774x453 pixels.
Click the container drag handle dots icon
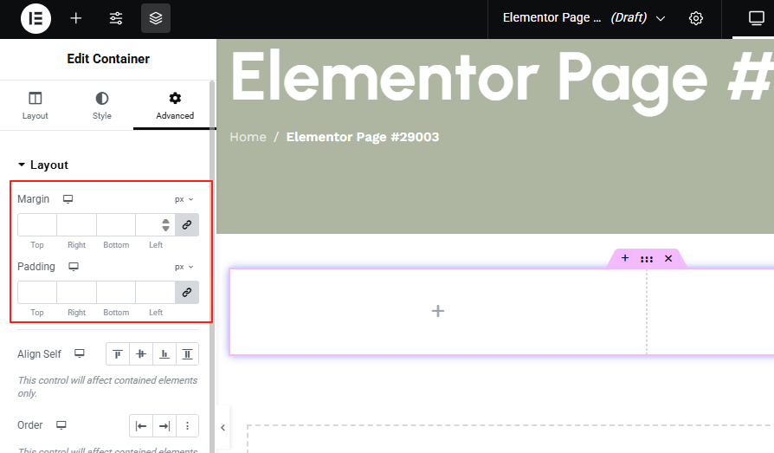click(647, 258)
